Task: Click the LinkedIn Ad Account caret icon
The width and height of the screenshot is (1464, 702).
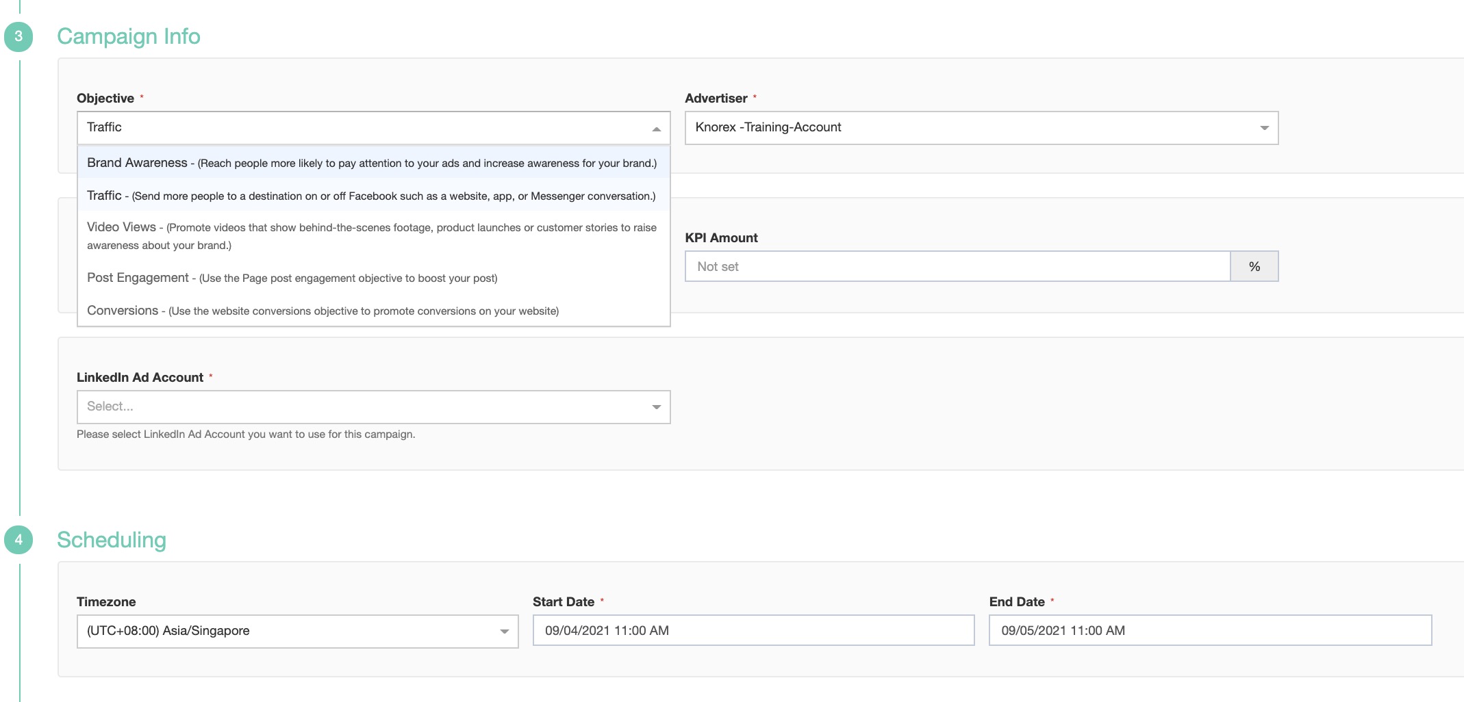Action: coord(656,407)
